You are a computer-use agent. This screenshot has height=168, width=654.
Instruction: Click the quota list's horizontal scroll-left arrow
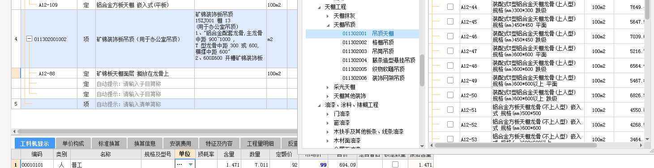[x=432, y=145]
